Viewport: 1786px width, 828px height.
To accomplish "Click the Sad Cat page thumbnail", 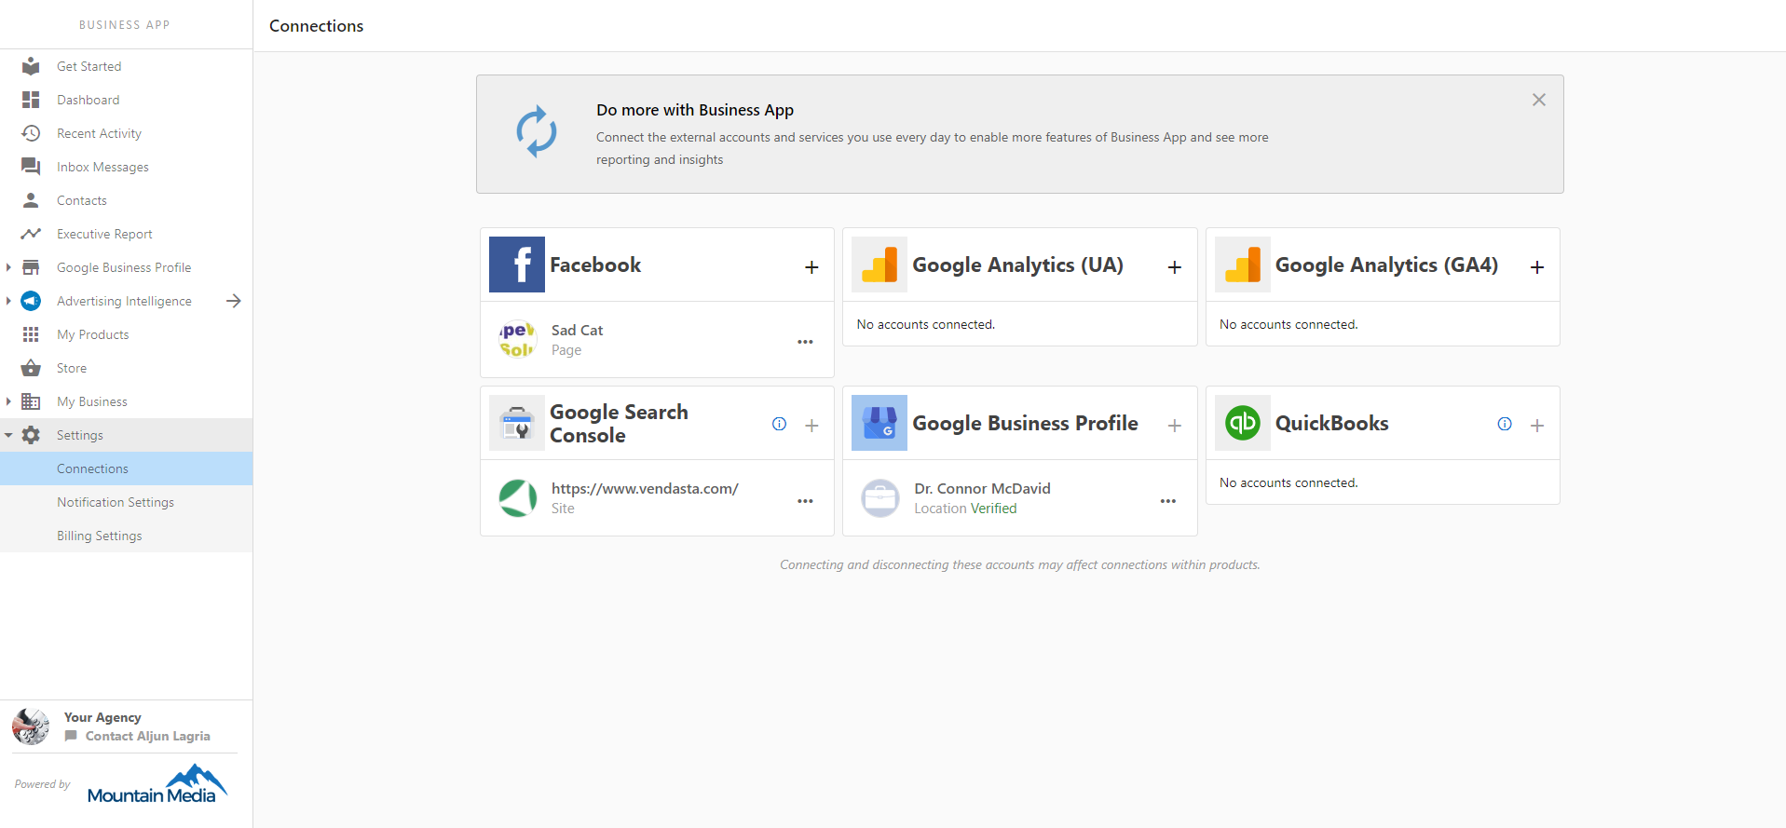I will tap(518, 340).
